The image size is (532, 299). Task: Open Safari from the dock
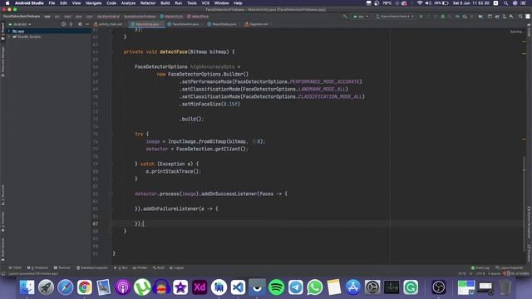pyautogui.click(x=65, y=287)
